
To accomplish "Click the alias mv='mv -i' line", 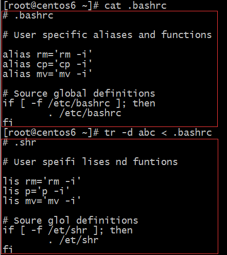I will click(47, 75).
